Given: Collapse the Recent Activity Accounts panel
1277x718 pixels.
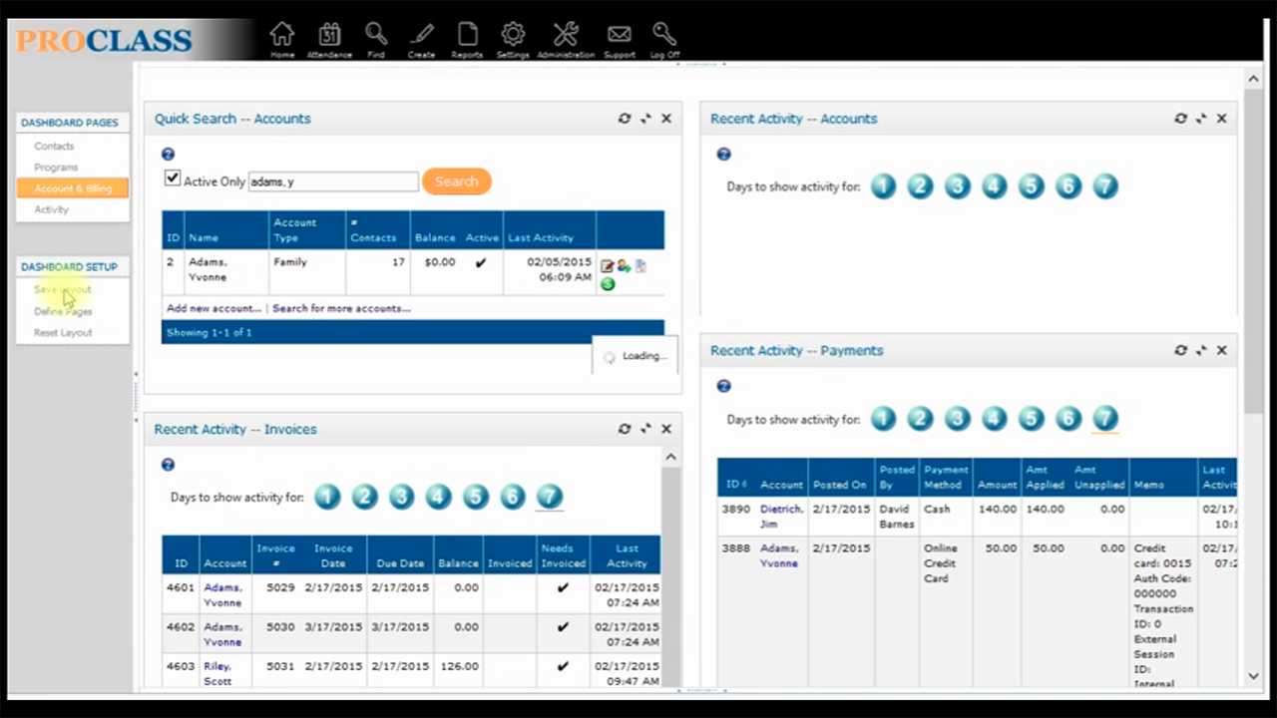Looking at the screenshot, I should 1202,119.
